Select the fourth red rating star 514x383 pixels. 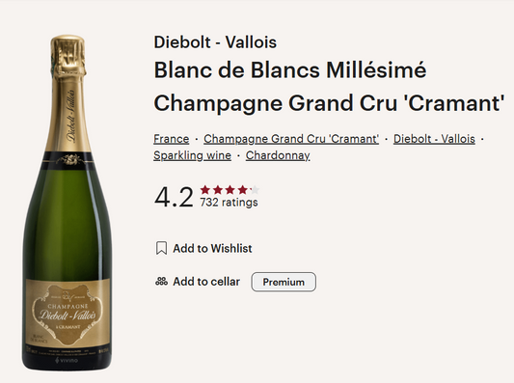coord(243,189)
